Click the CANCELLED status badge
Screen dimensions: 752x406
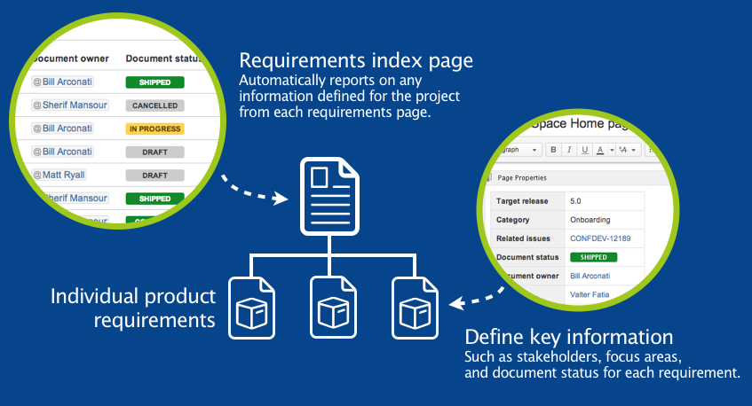[x=154, y=105]
